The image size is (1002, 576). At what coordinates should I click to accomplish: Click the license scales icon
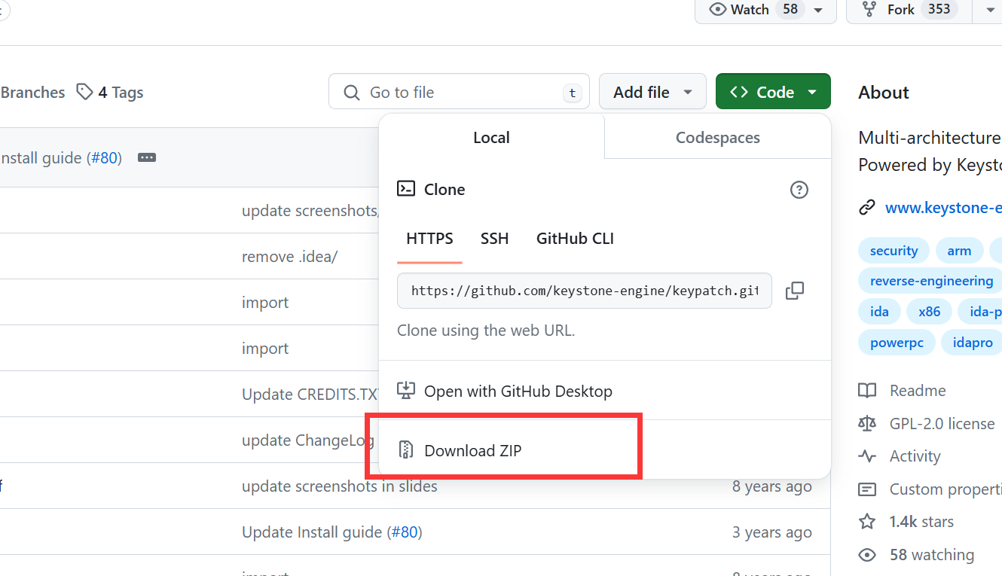click(867, 423)
